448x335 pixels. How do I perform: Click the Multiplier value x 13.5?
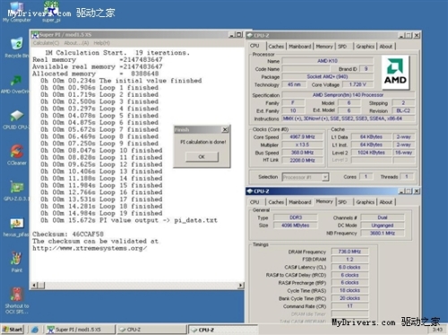coord(302,145)
